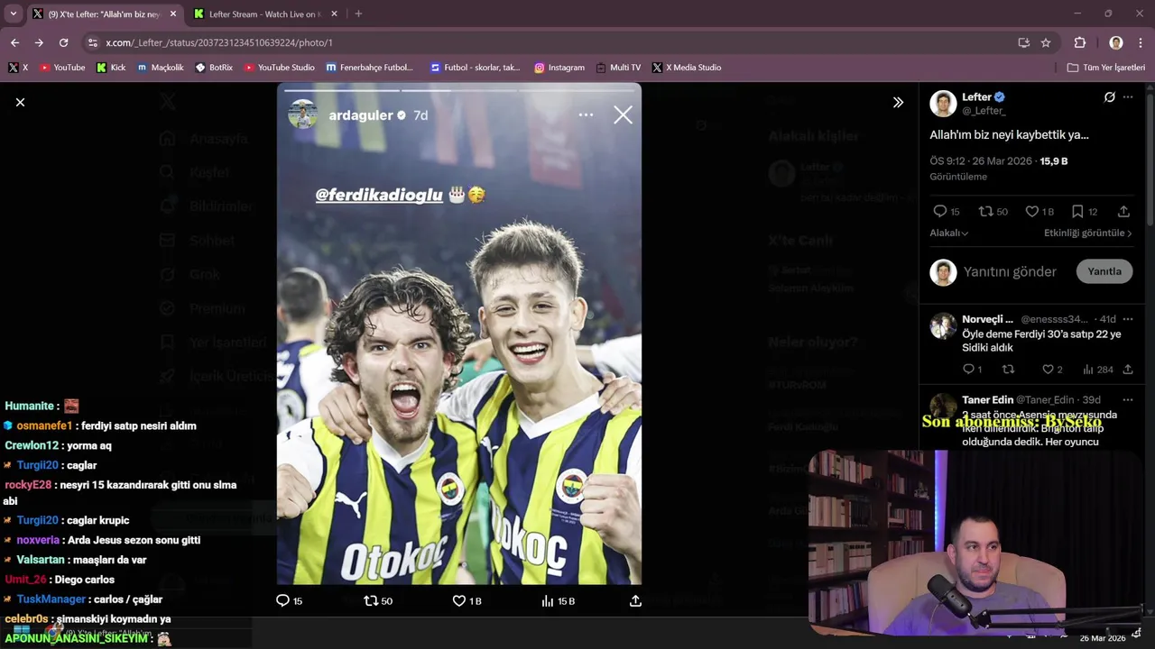This screenshot has height=649, width=1155.
Task: Open view analytics icon under the photo
Action: coord(547,600)
